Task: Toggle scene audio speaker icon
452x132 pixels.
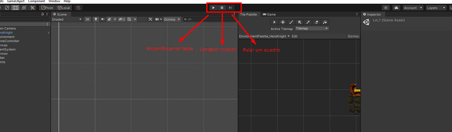Action: tap(102, 19)
